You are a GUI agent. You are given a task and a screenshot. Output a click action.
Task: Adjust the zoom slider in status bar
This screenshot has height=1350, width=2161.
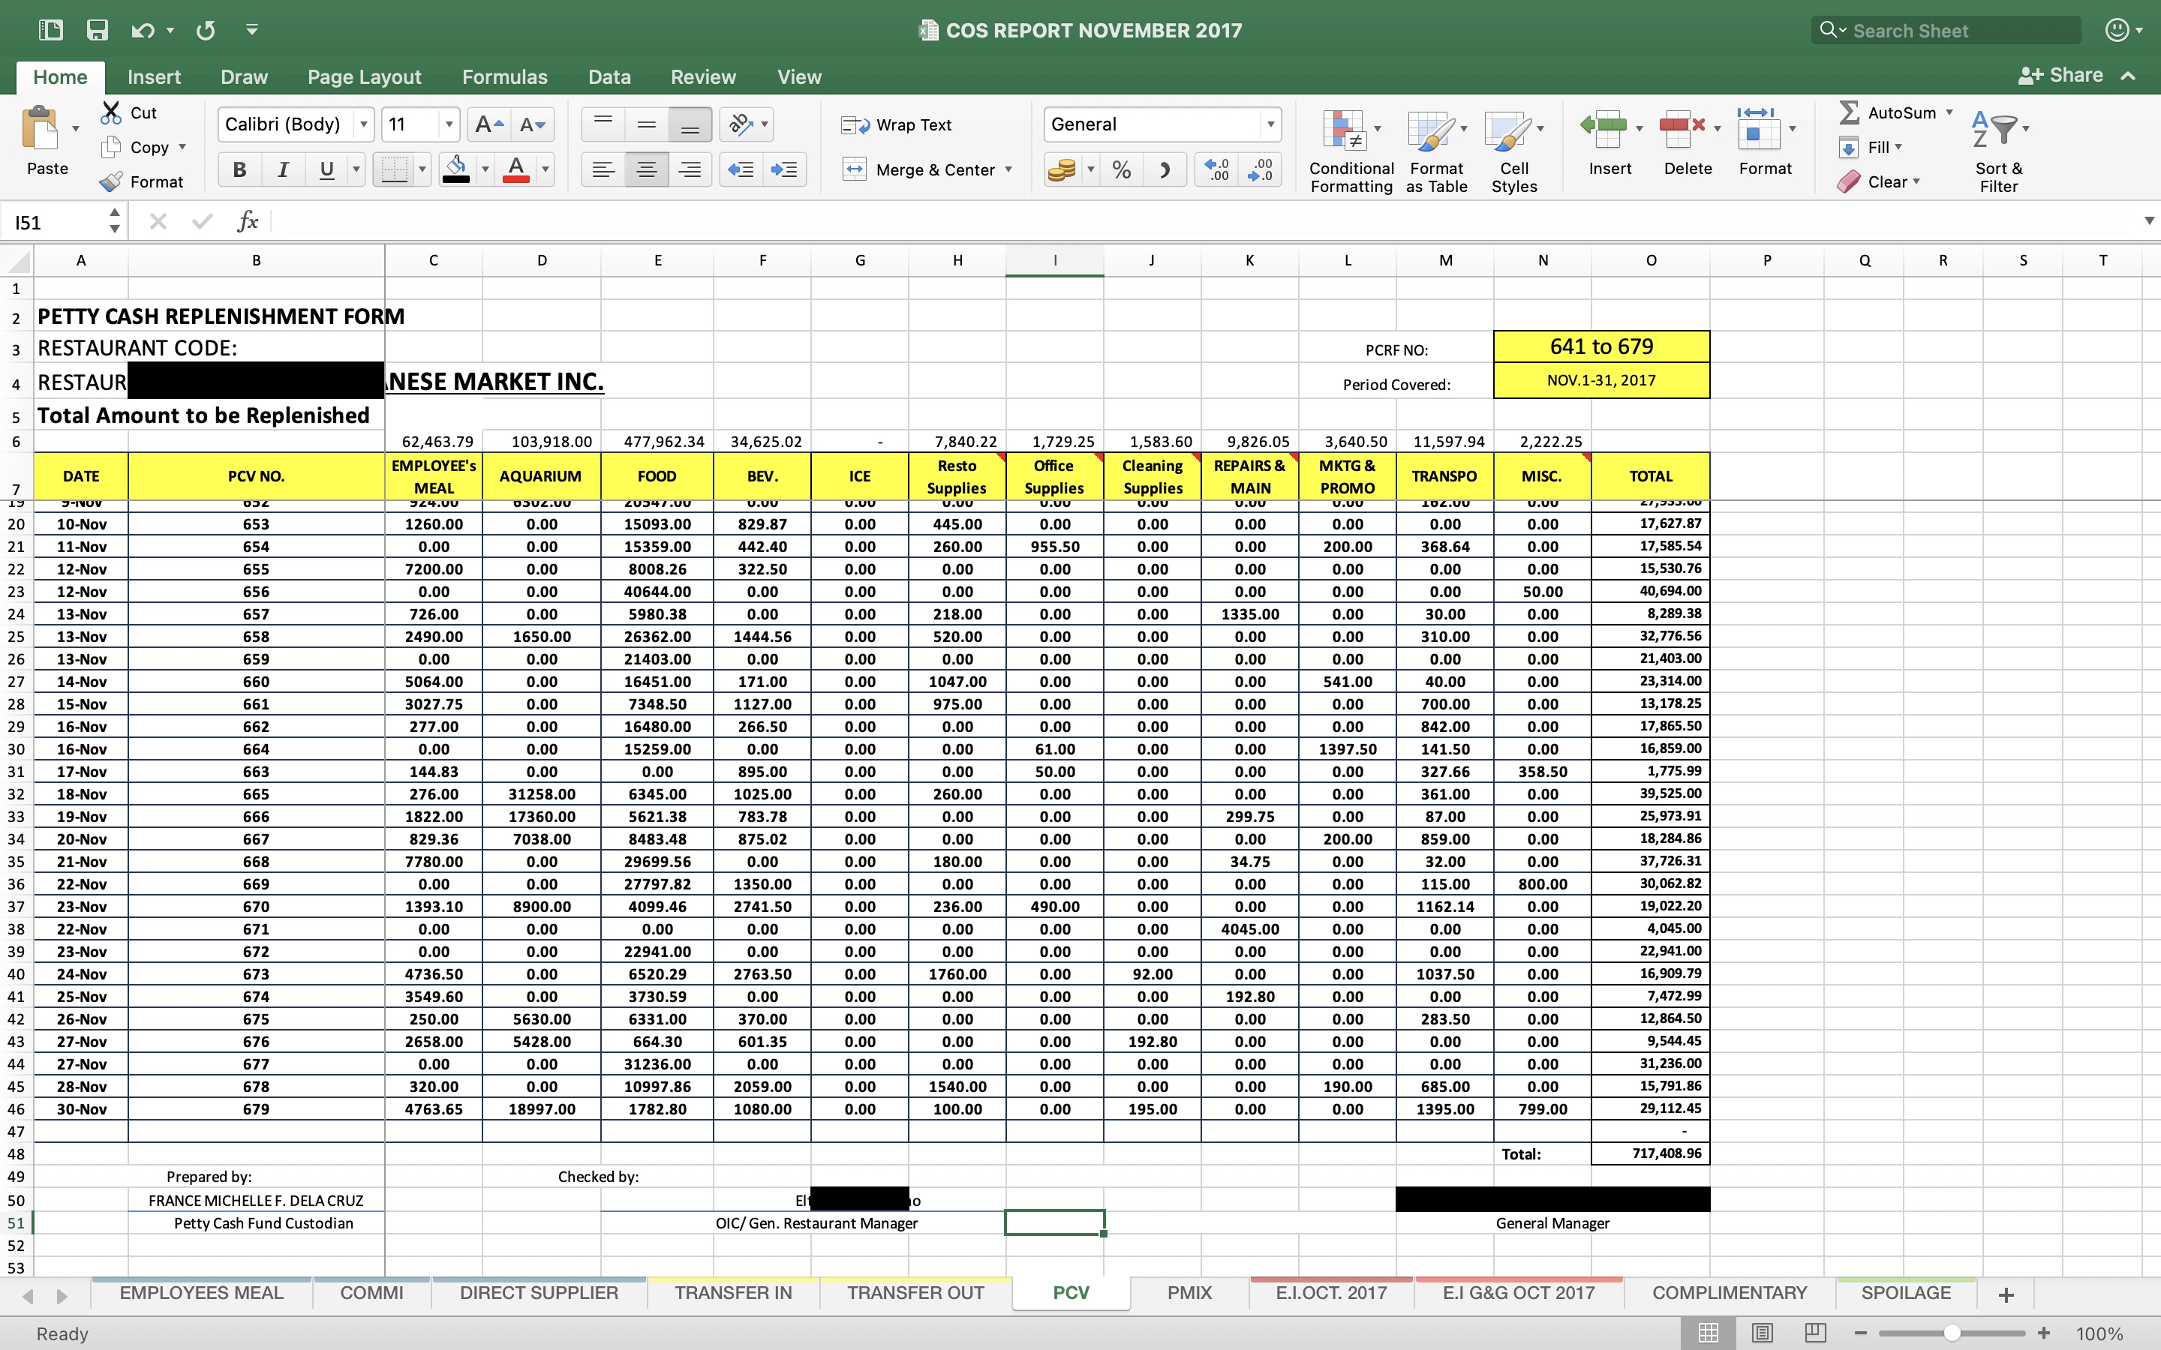(x=1952, y=1333)
